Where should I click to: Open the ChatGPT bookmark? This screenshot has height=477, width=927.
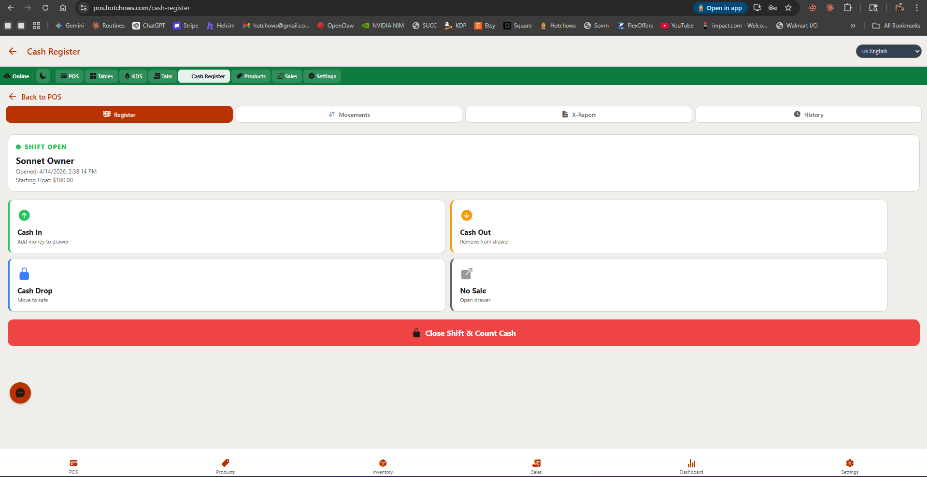click(149, 26)
